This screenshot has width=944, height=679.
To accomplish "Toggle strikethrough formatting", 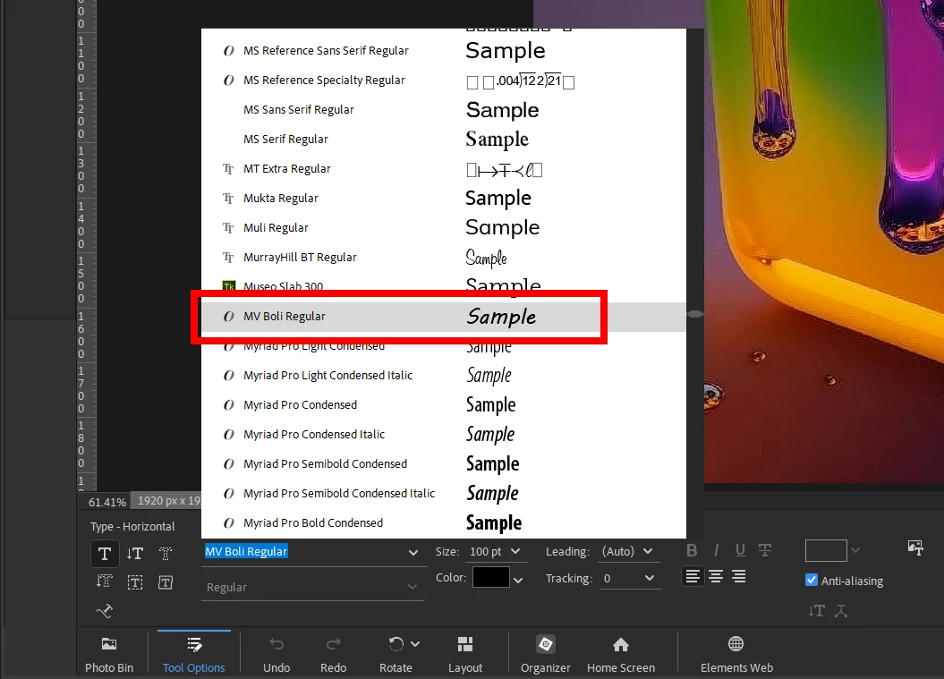I will point(764,550).
